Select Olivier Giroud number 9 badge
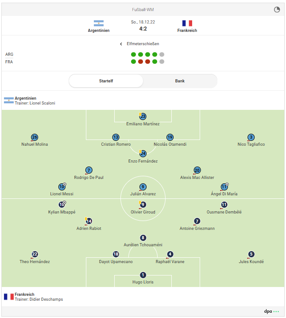Image resolution: width=286 pixels, height=318 pixels. [x=143, y=205]
